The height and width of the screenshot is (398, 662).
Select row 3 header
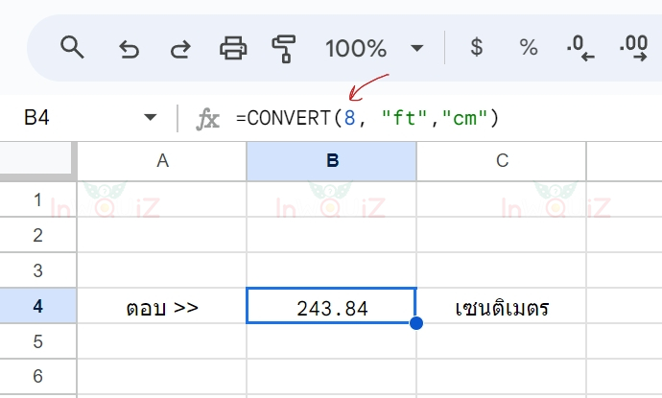38,270
